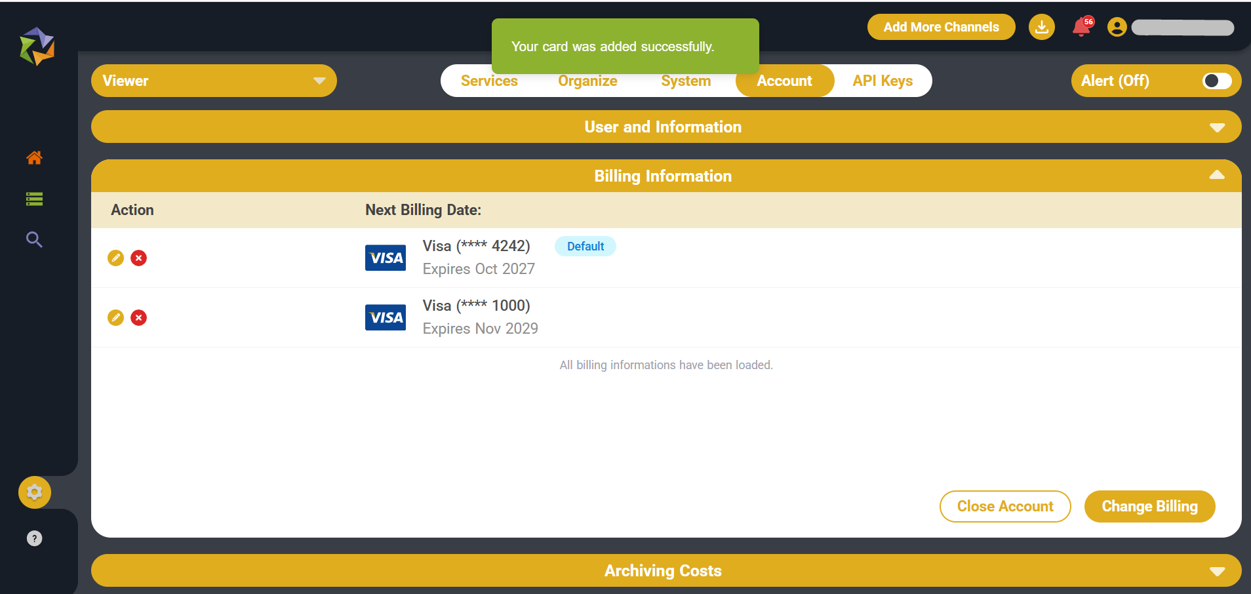Open notifications bell with 56 badge

click(x=1082, y=27)
